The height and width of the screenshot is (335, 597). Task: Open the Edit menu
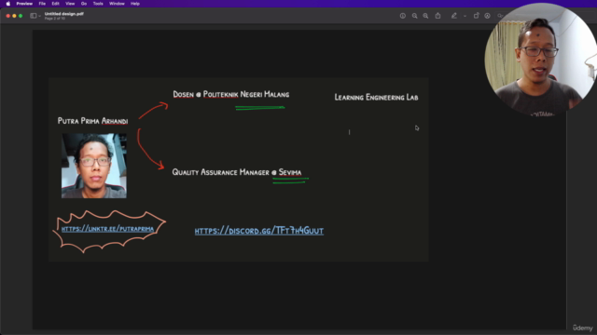point(56,4)
